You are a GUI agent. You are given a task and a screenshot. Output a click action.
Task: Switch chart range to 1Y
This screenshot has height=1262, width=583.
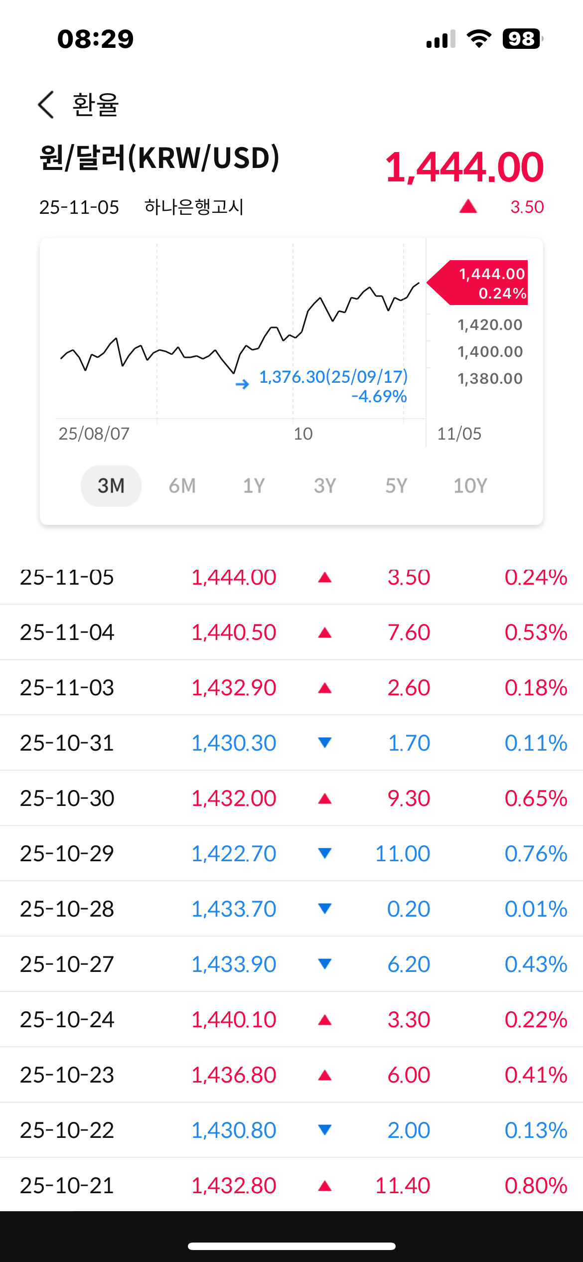[254, 486]
